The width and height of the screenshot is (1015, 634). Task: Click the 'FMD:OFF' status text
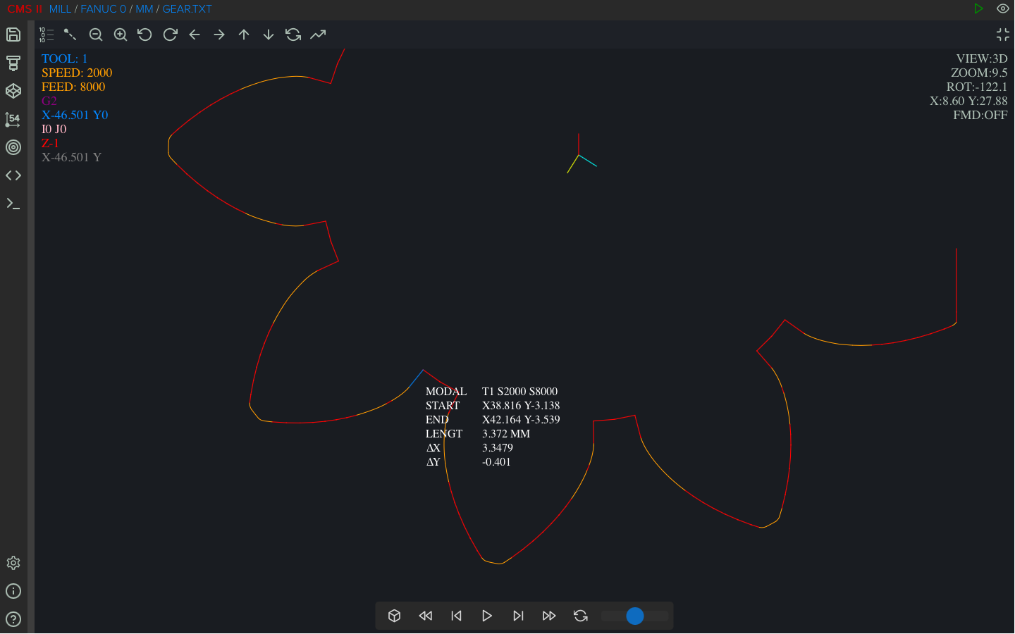(x=980, y=115)
